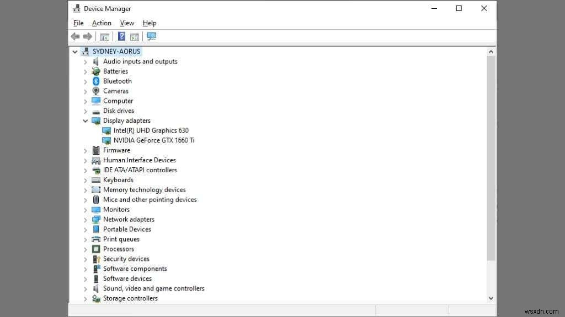Image resolution: width=565 pixels, height=317 pixels.
Task: Click the Firmware chip icon
Action: [96, 150]
